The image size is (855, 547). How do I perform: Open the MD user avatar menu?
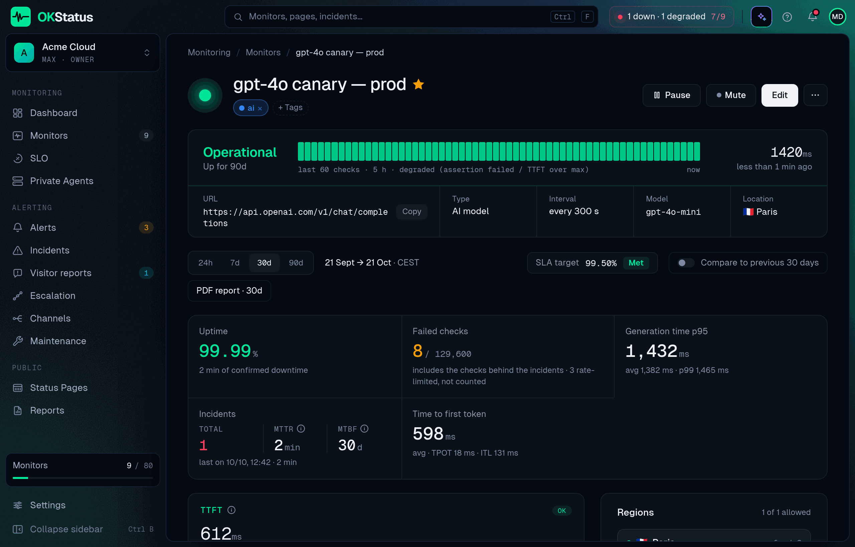[x=837, y=17]
